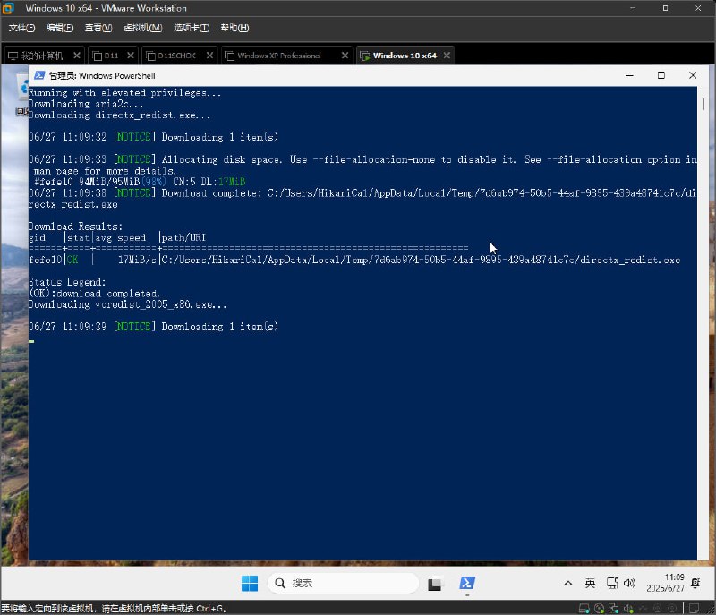Click the "17MiB/s" average speed value
This screenshot has width=716, height=615.
(x=137, y=260)
